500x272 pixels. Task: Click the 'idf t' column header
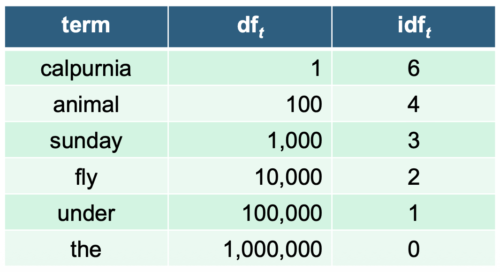point(414,26)
